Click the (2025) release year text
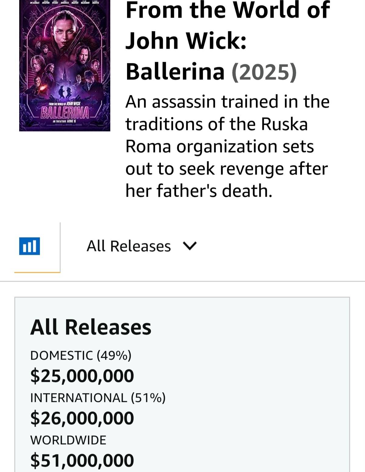This screenshot has height=472, width=365. click(x=264, y=72)
